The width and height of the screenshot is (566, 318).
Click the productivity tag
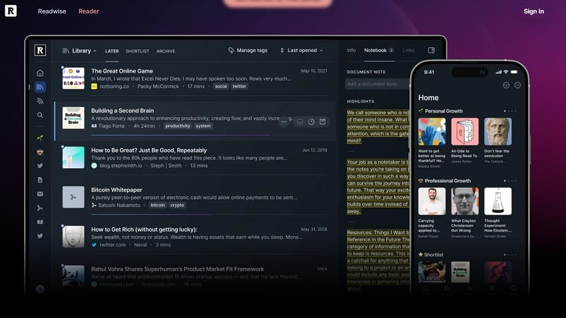click(178, 126)
